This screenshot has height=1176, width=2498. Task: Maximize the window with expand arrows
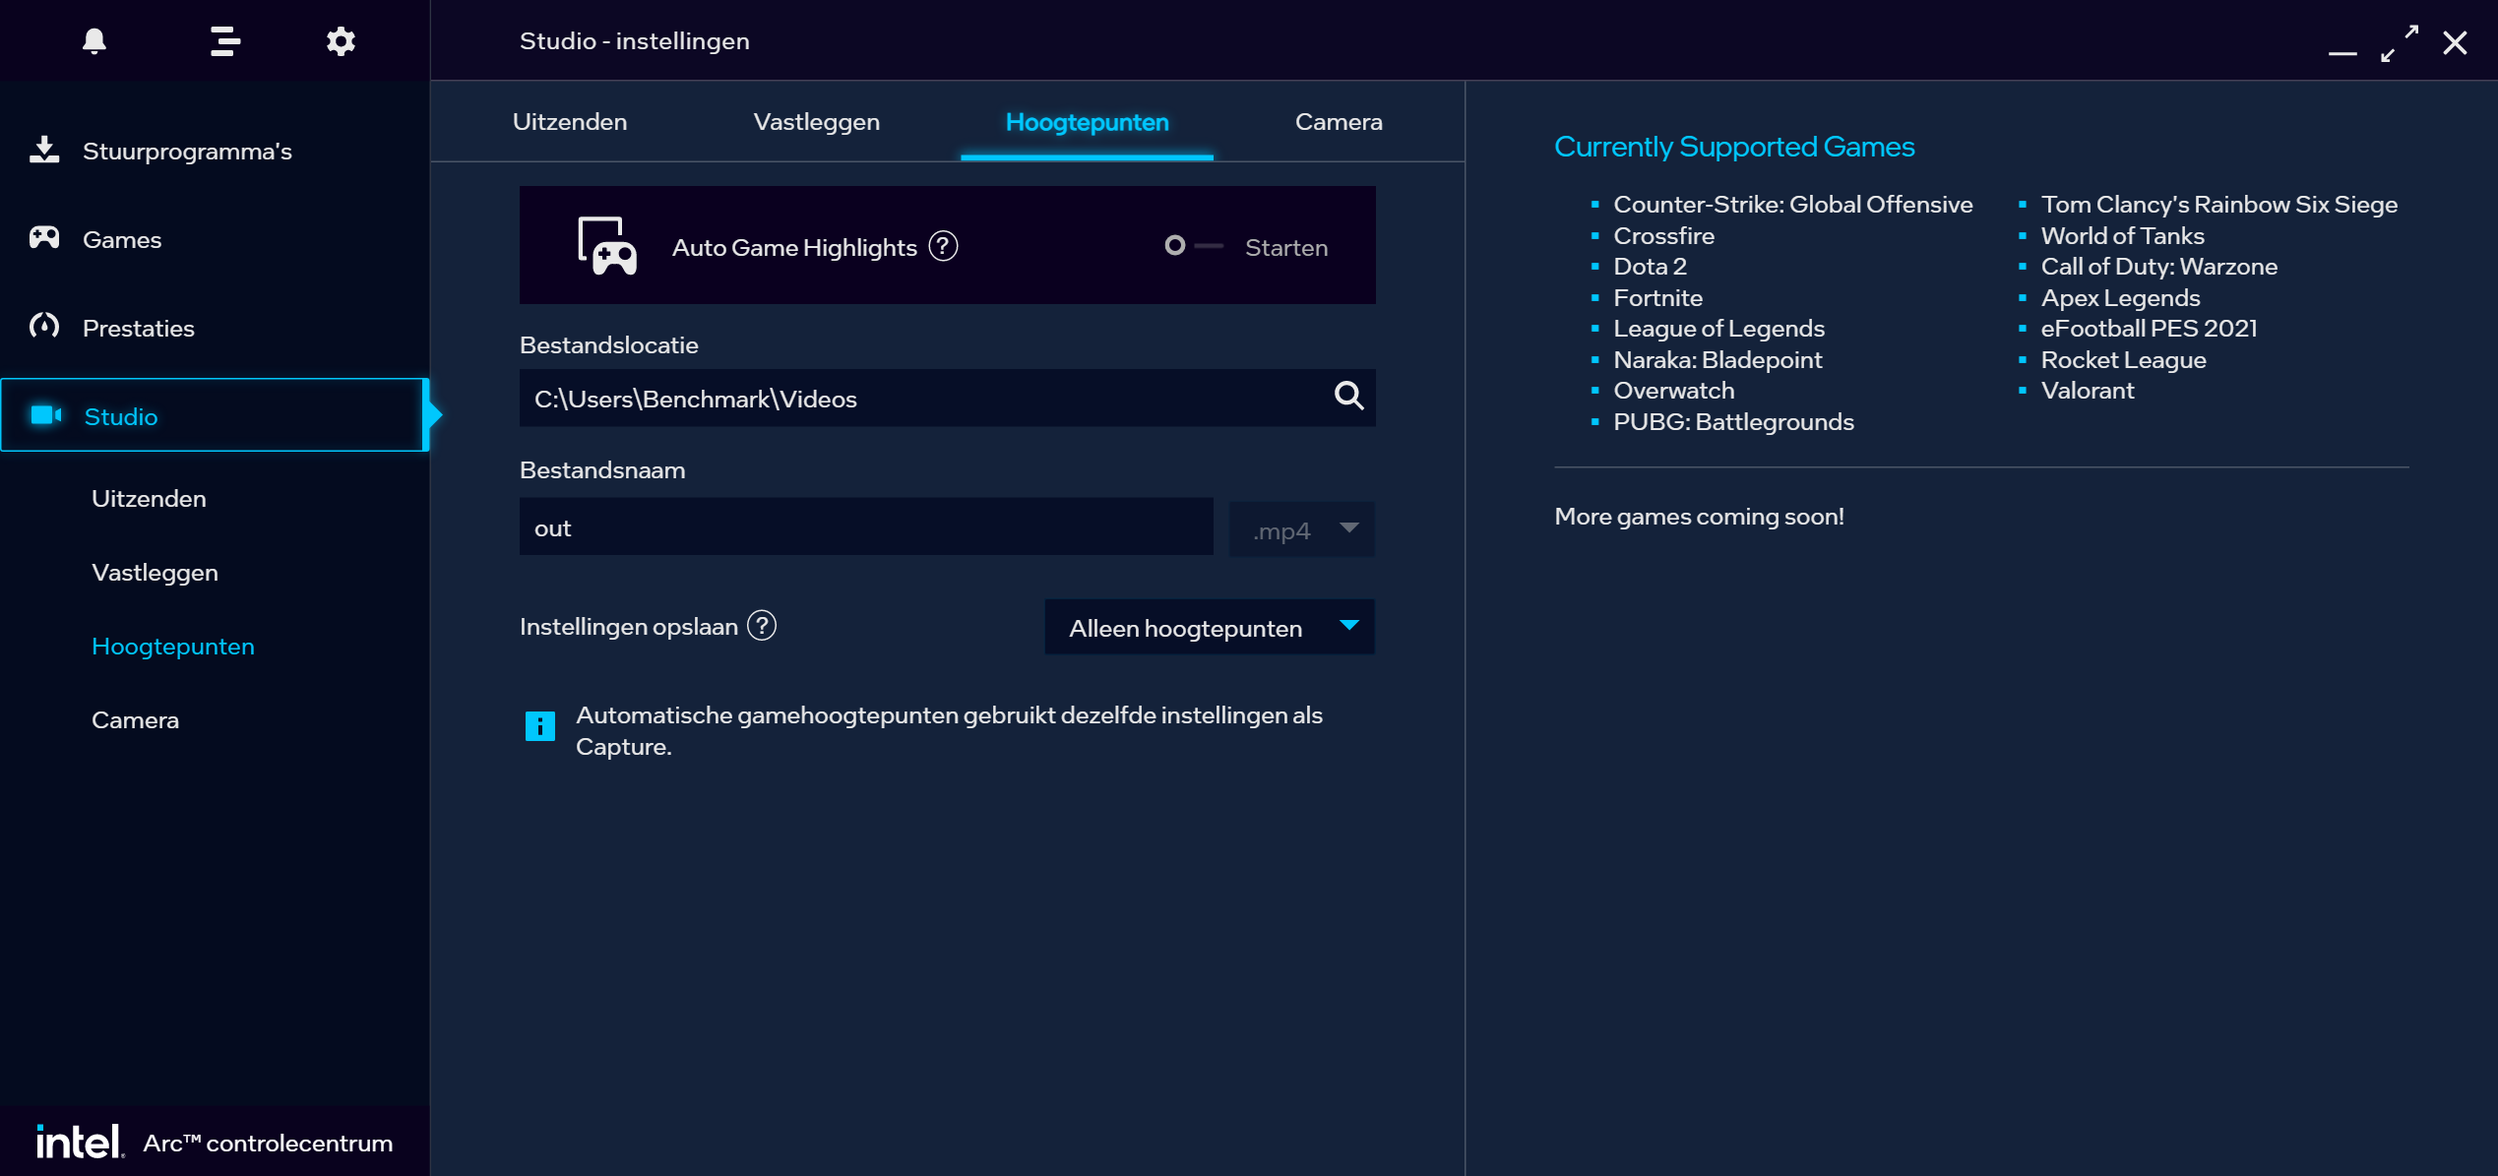2400,42
